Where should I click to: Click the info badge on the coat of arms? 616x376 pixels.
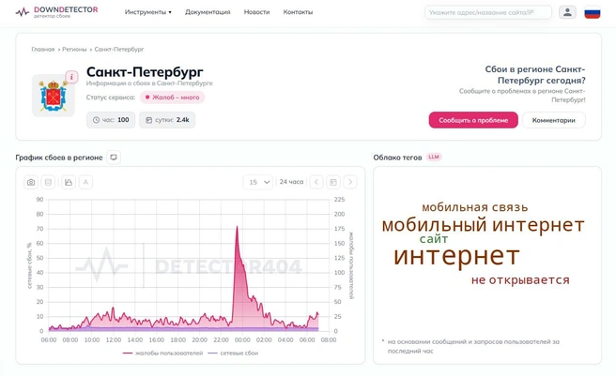coord(71,77)
